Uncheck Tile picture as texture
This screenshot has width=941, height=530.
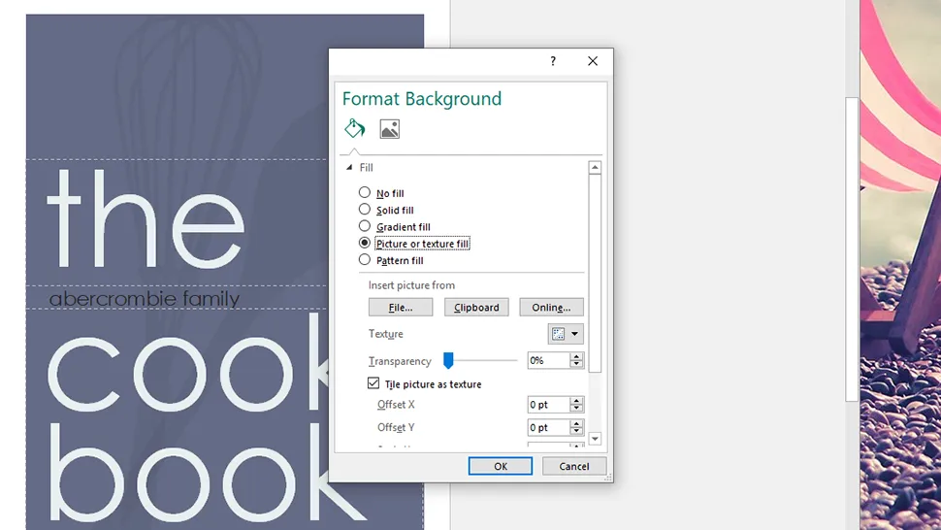[x=373, y=383]
